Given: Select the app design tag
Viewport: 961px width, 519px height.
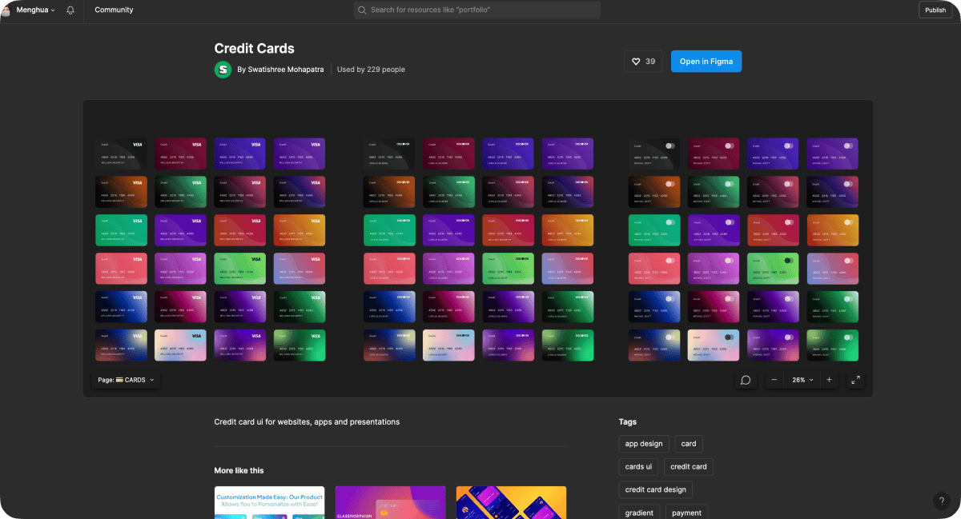Looking at the screenshot, I should (x=644, y=444).
